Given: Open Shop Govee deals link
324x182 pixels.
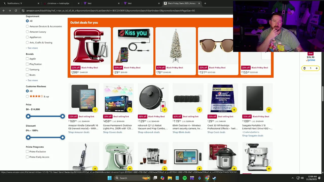Looking at the screenshot, I should coord(113,132).
